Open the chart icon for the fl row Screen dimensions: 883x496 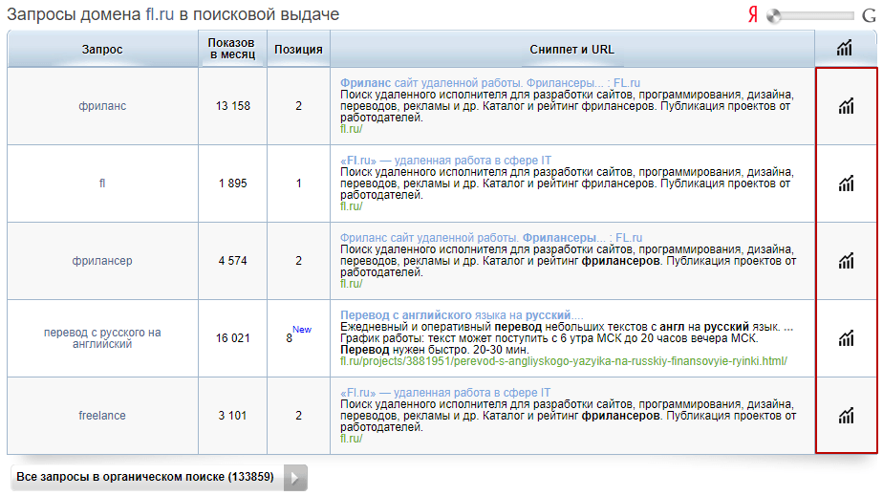point(846,183)
